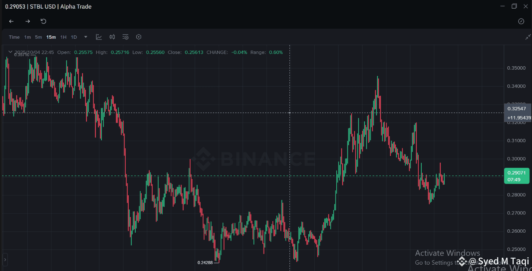Open the chart list settings icon
This screenshot has width=532, height=271.
pos(125,37)
